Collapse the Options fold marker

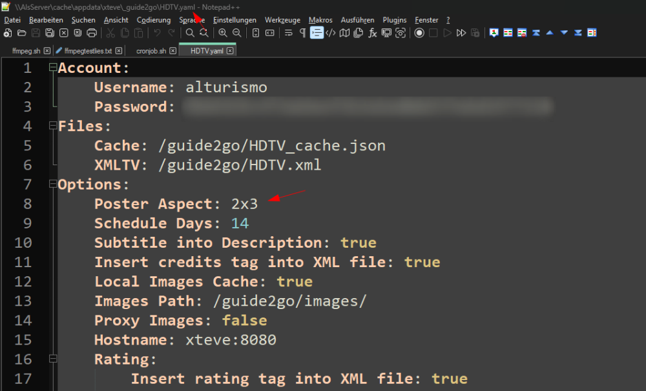(53, 184)
